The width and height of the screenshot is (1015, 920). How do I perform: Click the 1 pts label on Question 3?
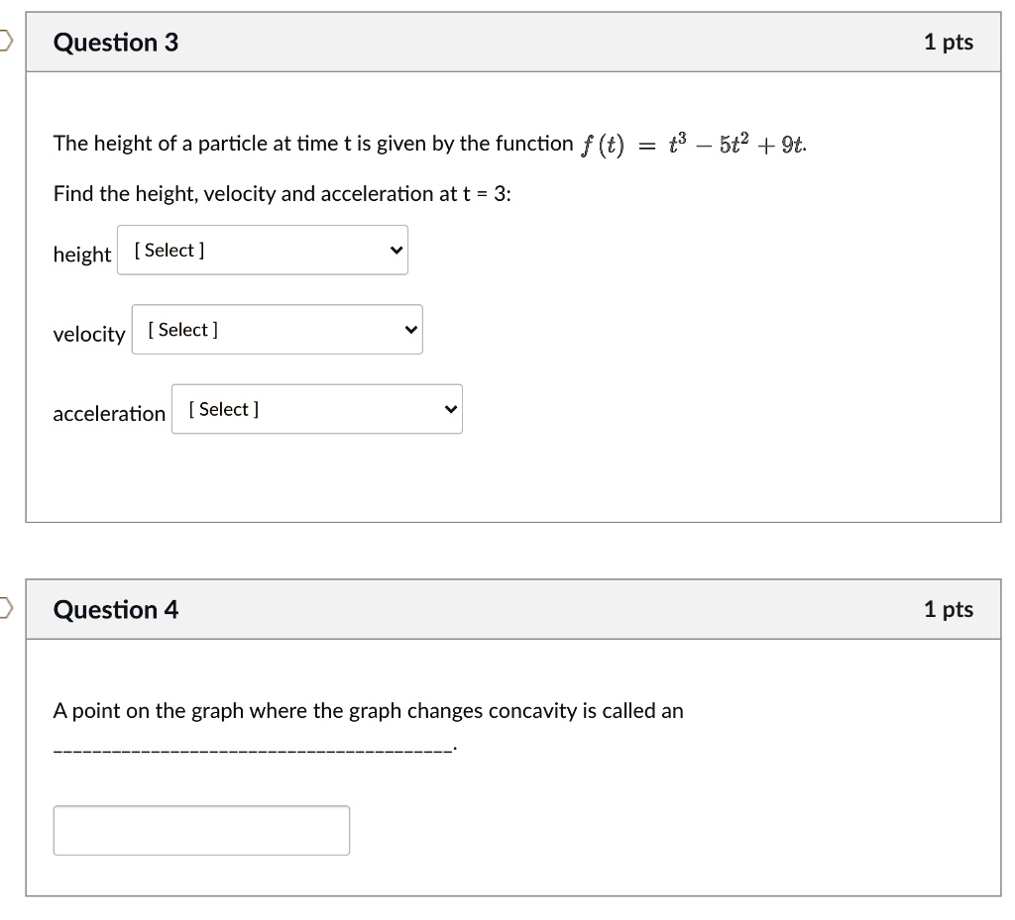click(949, 42)
